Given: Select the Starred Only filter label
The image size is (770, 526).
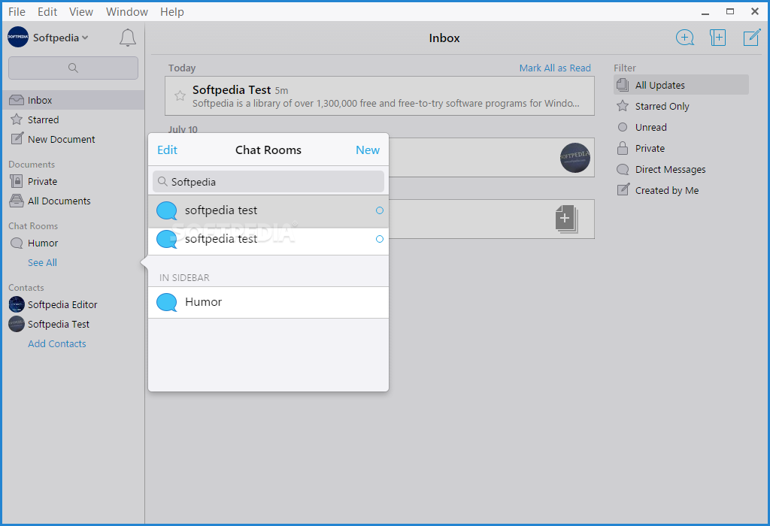Looking at the screenshot, I should pos(662,107).
